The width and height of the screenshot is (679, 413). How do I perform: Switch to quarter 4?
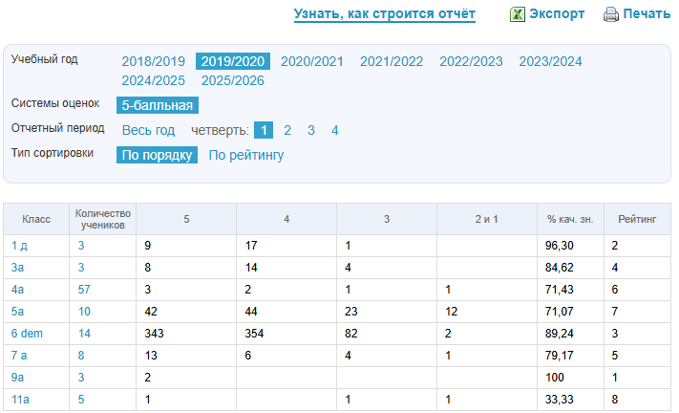[x=334, y=130]
